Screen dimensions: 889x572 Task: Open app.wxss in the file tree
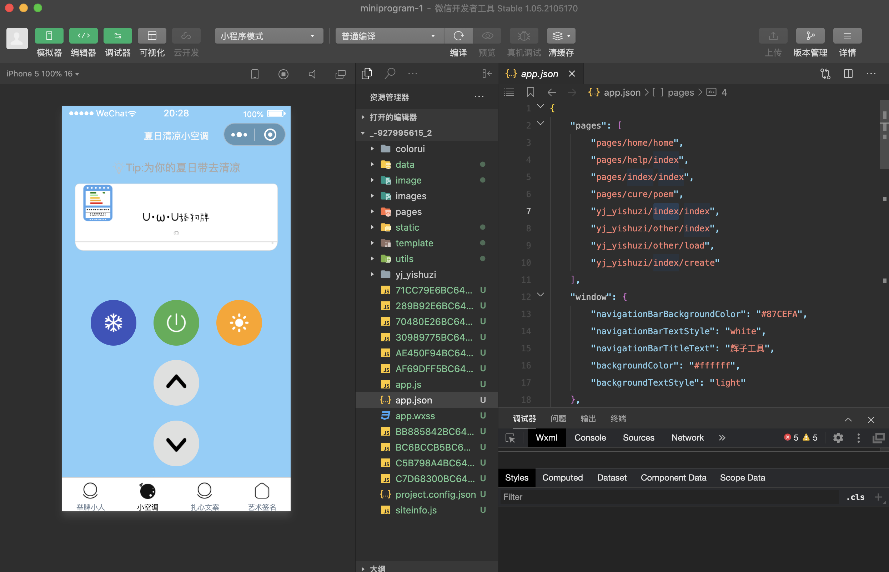coord(415,416)
